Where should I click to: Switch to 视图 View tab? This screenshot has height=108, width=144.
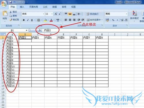(73, 7)
